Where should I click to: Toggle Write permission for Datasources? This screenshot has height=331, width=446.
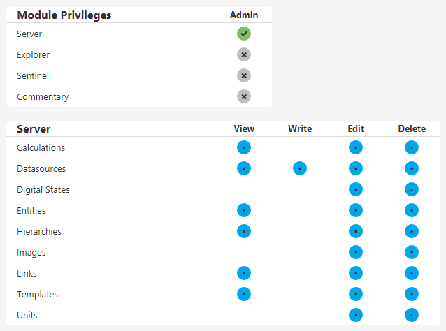pos(300,168)
